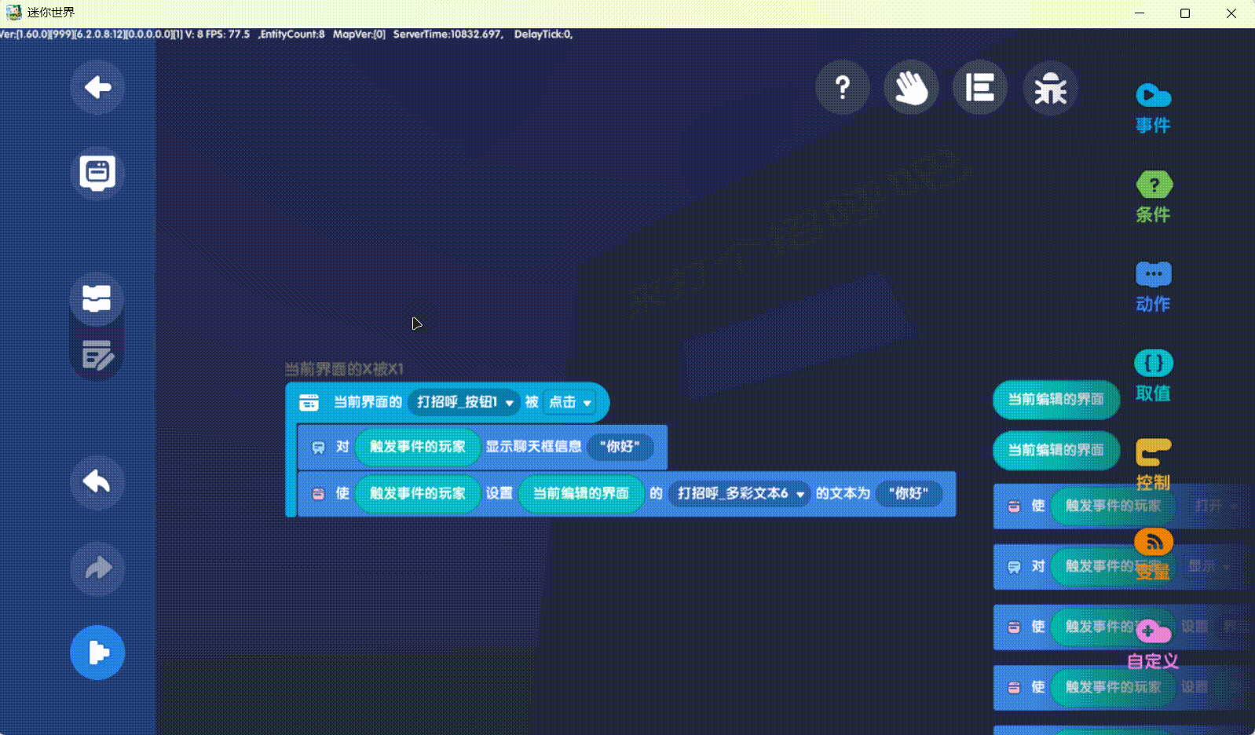Screen dimensions: 1255x735
Task: Click the 的文本为 label text
Action: click(x=843, y=493)
